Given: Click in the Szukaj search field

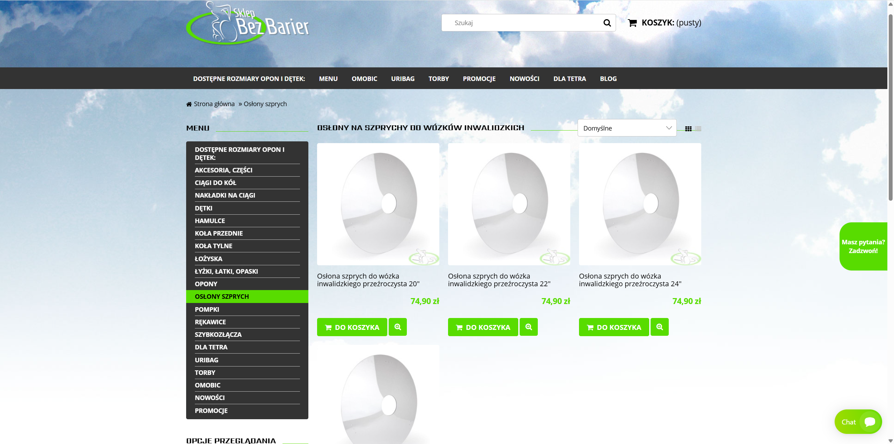Looking at the screenshot, I should point(520,23).
